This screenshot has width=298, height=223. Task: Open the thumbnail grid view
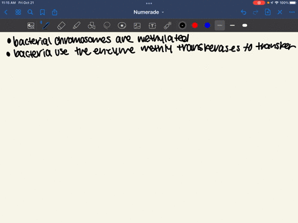coord(18,12)
